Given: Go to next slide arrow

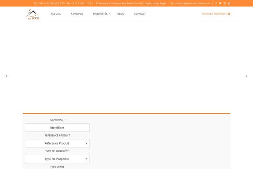Looking at the screenshot, I should tap(247, 76).
